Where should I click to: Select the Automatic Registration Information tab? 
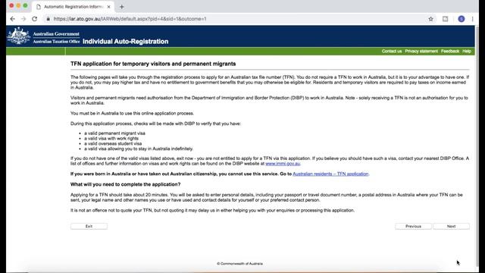coord(74,7)
